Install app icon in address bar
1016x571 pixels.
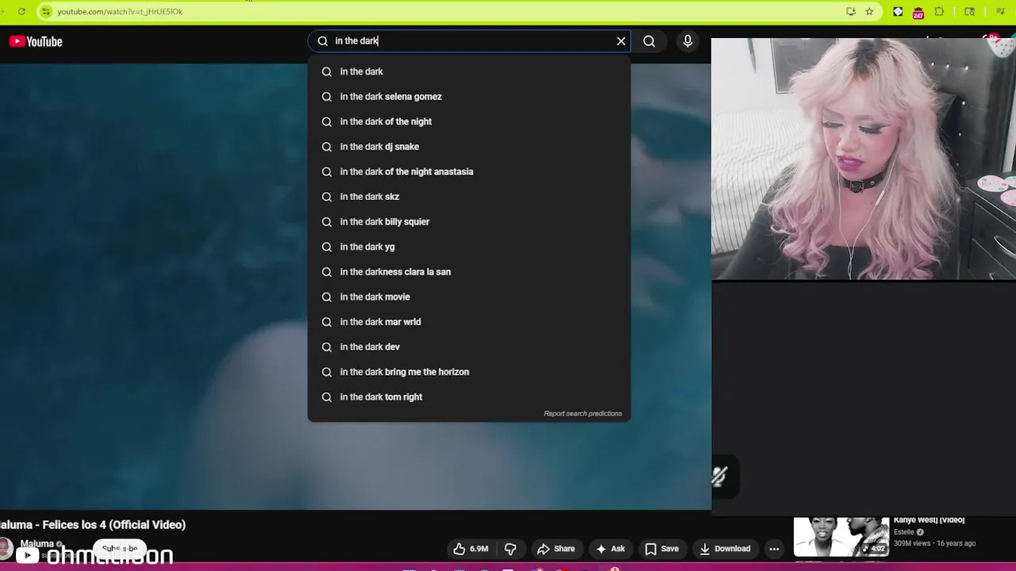tap(851, 11)
